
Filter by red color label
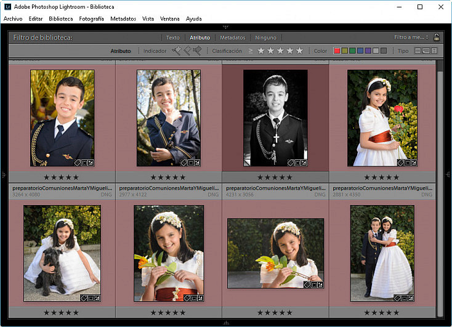(337, 50)
